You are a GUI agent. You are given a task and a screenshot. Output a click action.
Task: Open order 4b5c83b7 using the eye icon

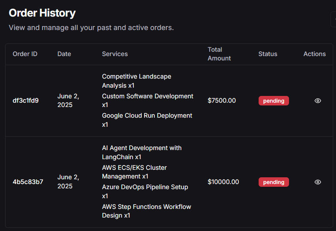click(317, 182)
